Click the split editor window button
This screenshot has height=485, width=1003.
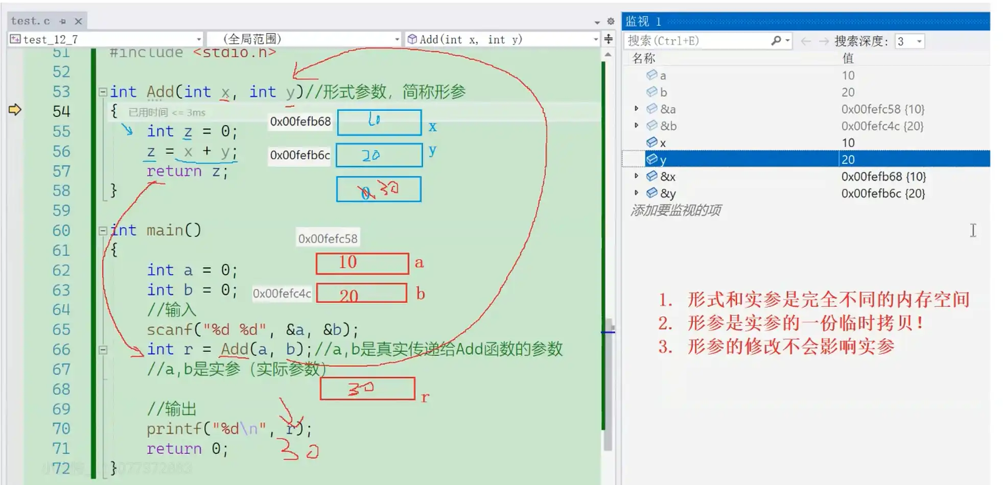pos(608,39)
